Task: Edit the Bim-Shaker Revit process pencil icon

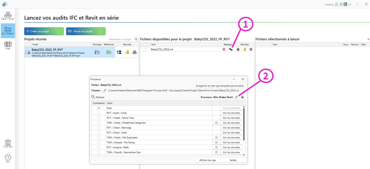Action: click(x=236, y=97)
